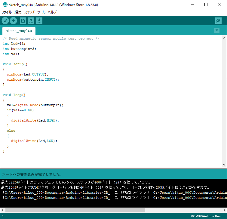
Task: Create a new sketch with New icon
Action: pos(23,20)
